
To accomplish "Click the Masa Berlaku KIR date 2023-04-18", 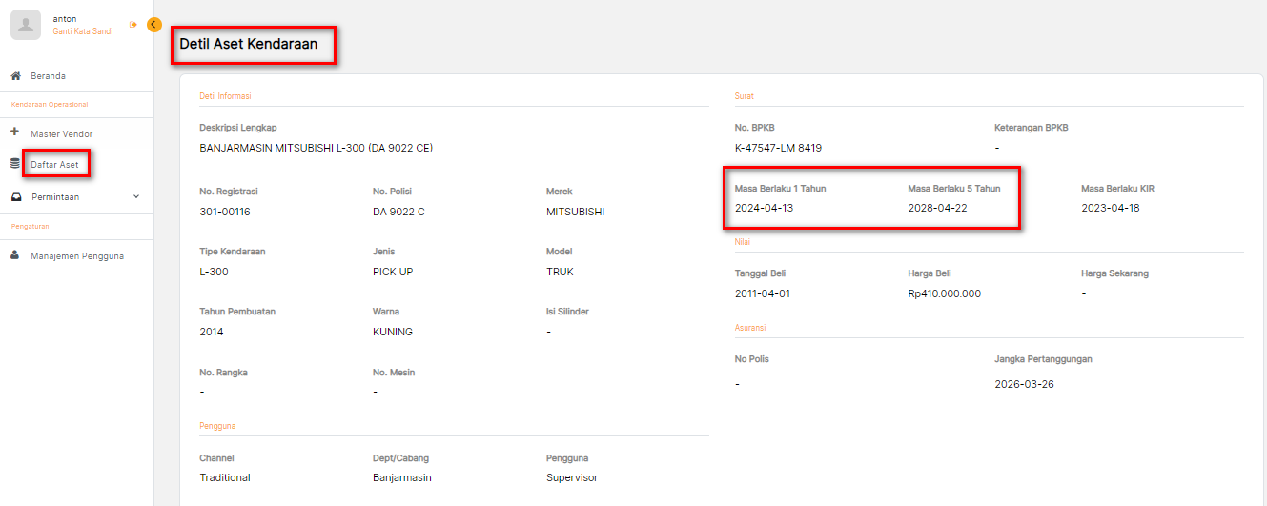I will [x=1110, y=208].
